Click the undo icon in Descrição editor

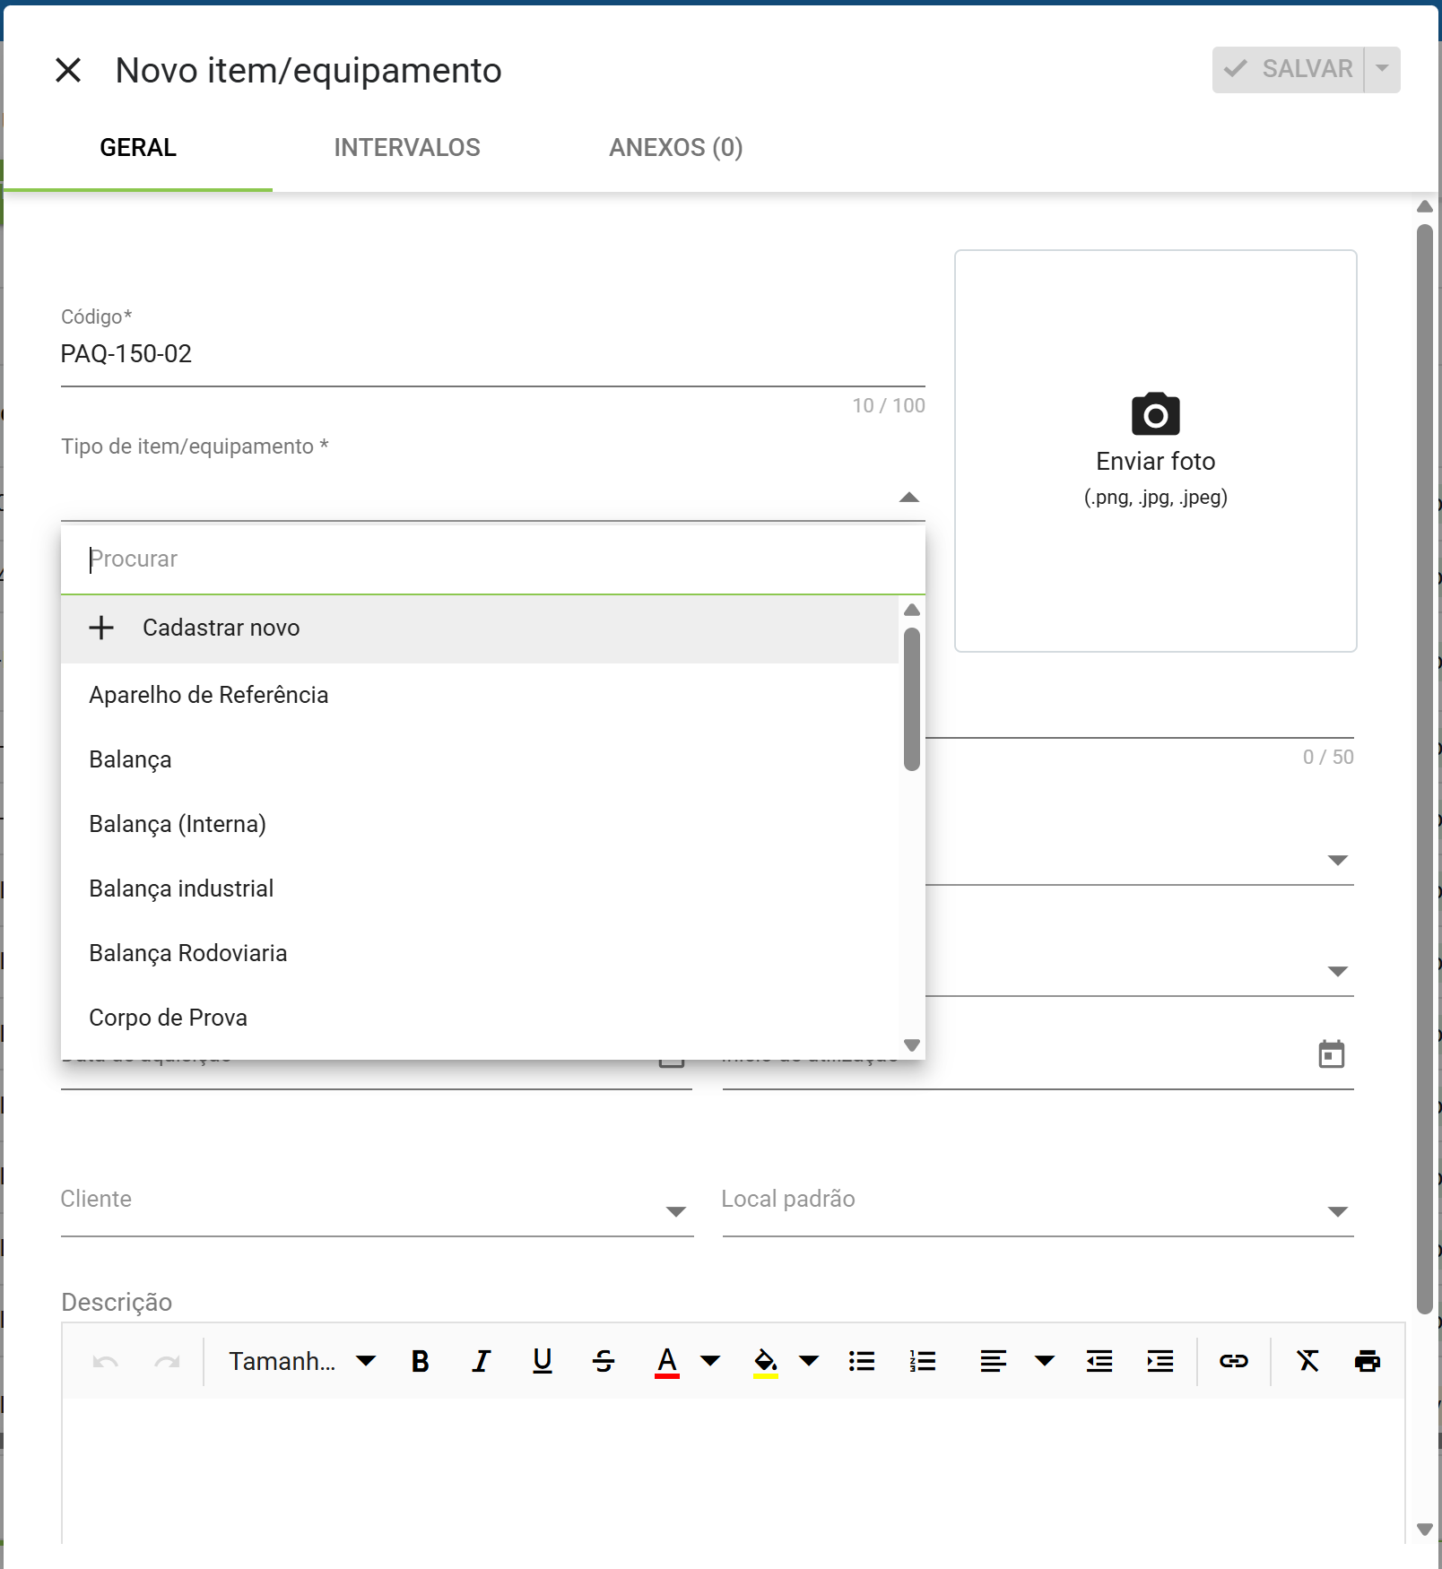pyautogui.click(x=106, y=1362)
